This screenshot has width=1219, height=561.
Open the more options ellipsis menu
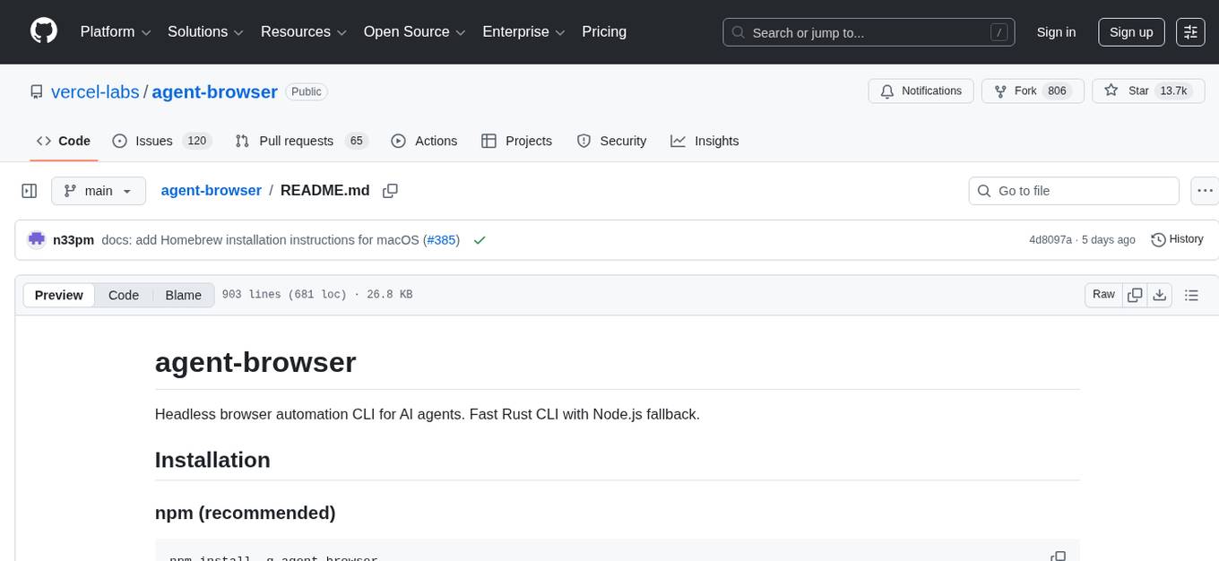coord(1205,190)
